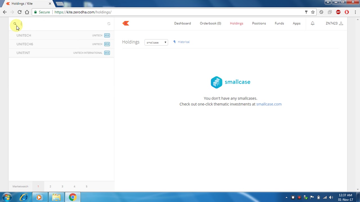This screenshot has width=360, height=202.
Task: Open the Funds tab
Action: tap(279, 23)
